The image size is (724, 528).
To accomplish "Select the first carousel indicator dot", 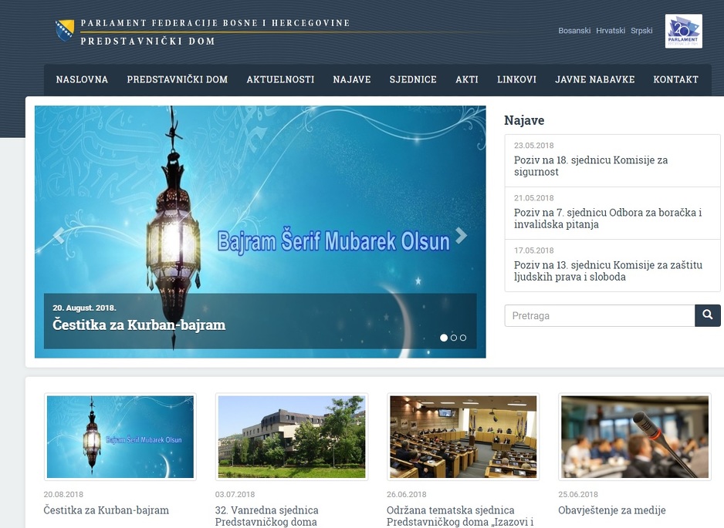I will (444, 338).
